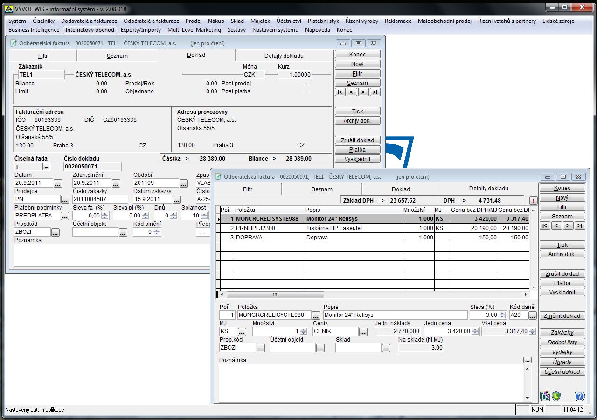Adjust the Dnů spinner
The width and height of the screenshot is (597, 420).
174,216
